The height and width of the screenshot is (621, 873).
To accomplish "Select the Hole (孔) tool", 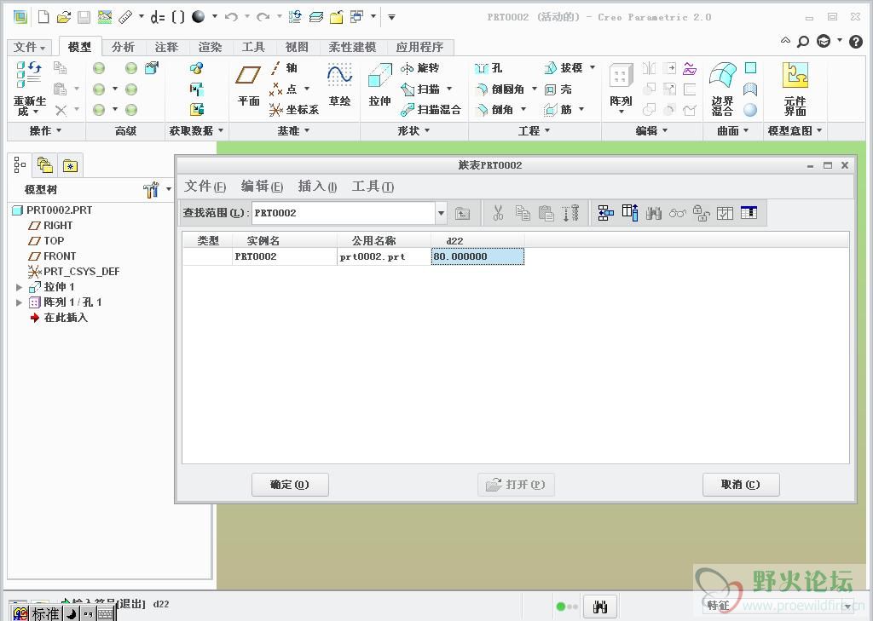I will pyautogui.click(x=489, y=68).
